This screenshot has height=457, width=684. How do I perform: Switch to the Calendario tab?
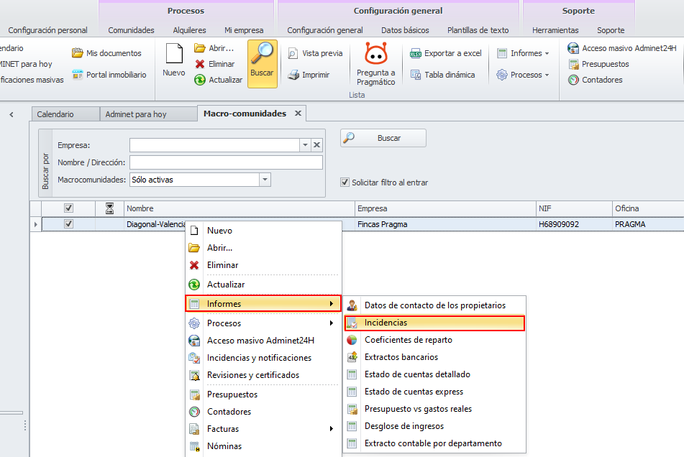(x=64, y=114)
